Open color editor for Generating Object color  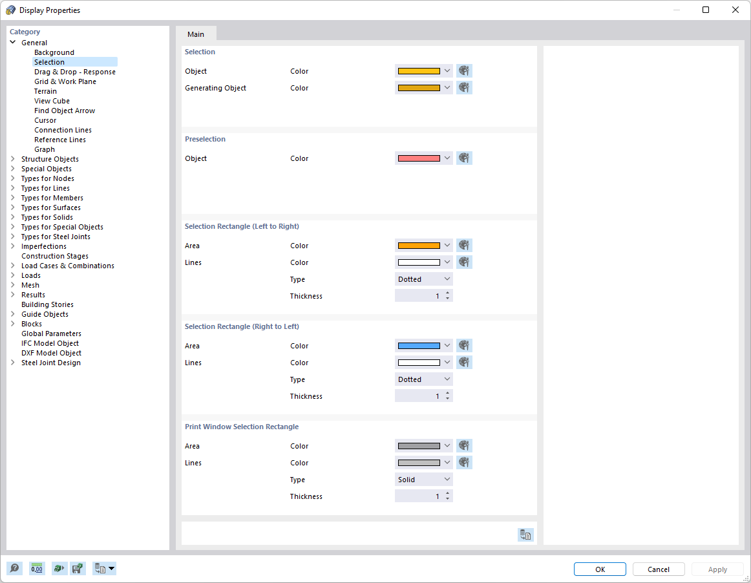click(x=464, y=88)
